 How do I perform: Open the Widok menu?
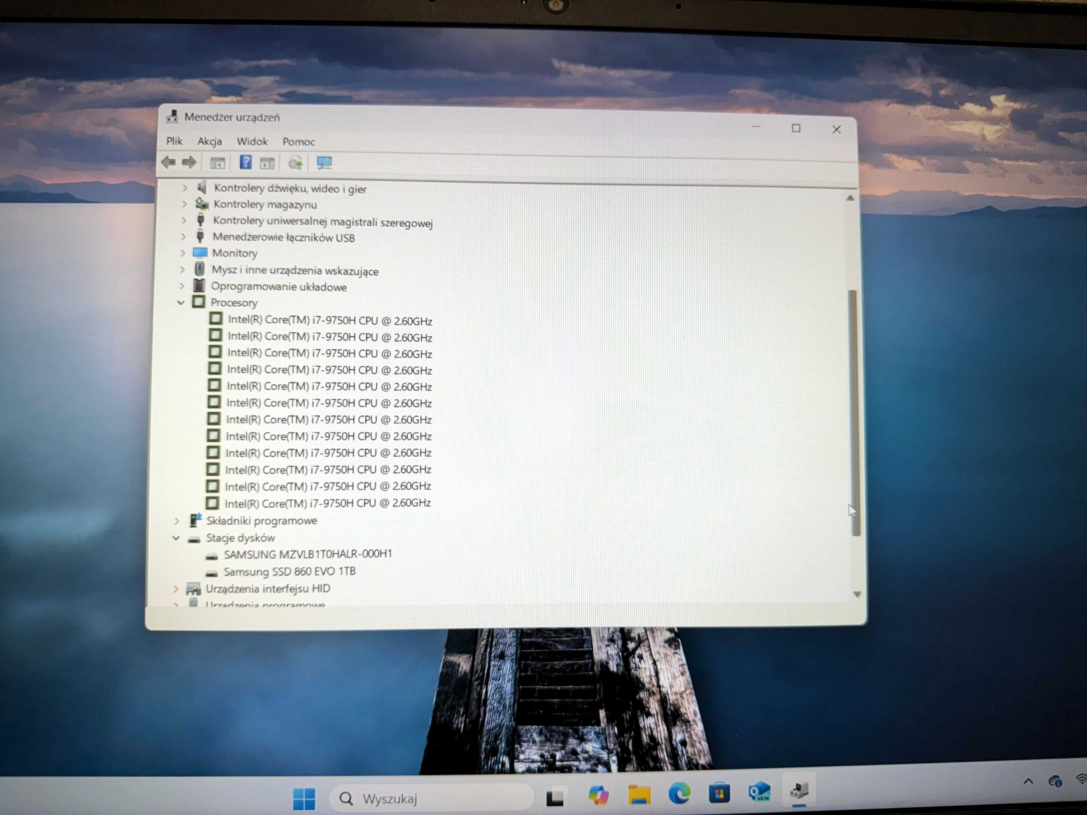tap(252, 141)
